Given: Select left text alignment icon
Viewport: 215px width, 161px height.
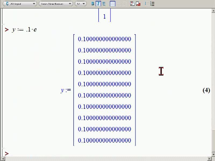Looking at the screenshot, I should point(112,4).
